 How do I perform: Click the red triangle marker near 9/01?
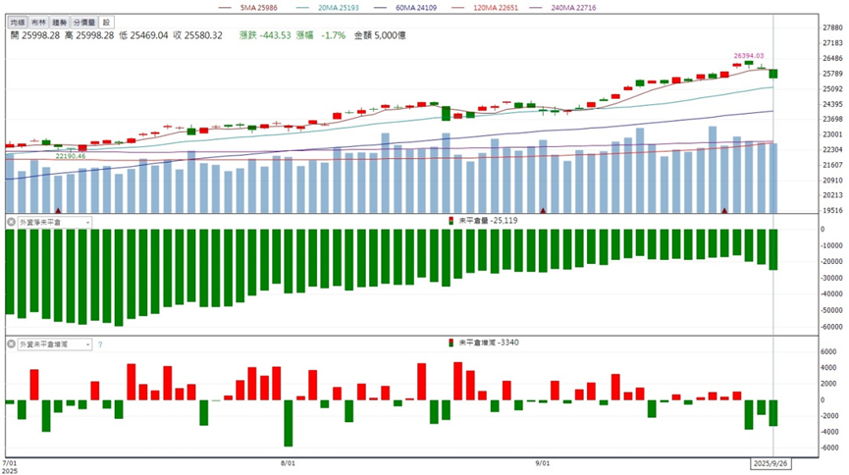(x=543, y=210)
